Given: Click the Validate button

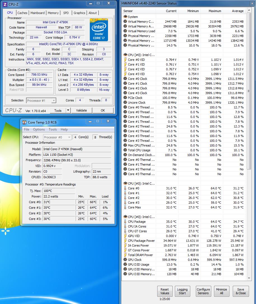Looking at the screenshot, I should point(81,110).
